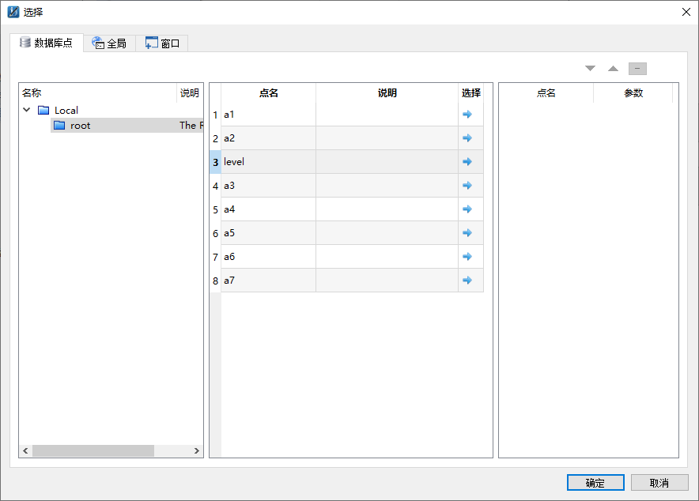The image size is (699, 501).
Task: Click the tree 名称 column header
Action: pos(98,92)
